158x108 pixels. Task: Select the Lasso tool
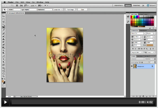coord(4,22)
